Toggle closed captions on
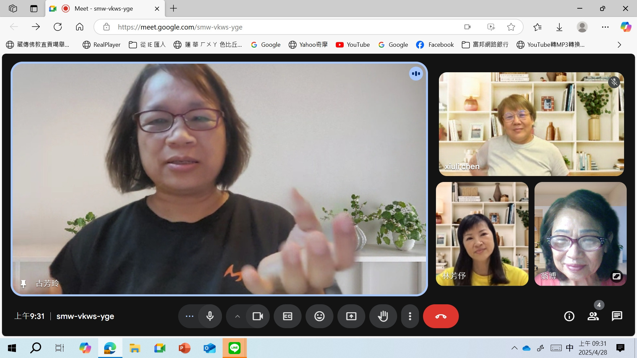Screen dimensions: 637x358 [287, 316]
